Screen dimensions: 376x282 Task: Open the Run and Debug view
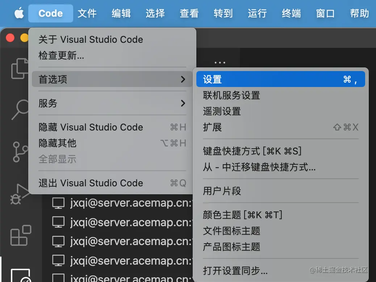click(x=20, y=194)
